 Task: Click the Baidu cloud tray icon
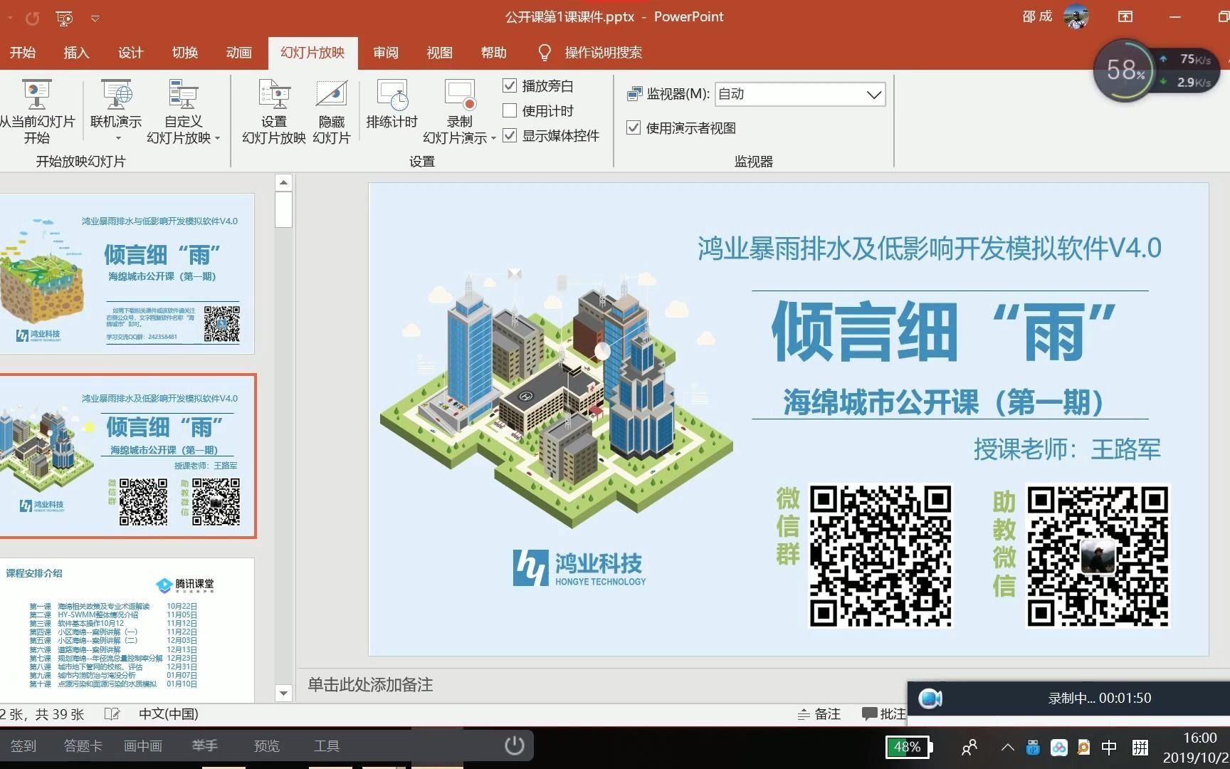point(1059,748)
